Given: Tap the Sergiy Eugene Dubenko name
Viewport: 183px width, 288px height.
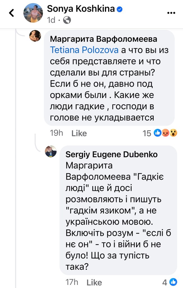Looking at the screenshot, I should pyautogui.click(x=111, y=154).
